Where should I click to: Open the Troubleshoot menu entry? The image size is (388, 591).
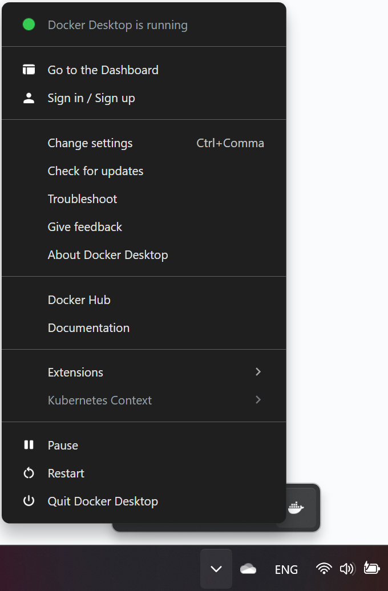pos(82,199)
